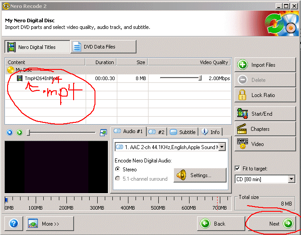
Task: Play the video preview
Action: pos(19,132)
